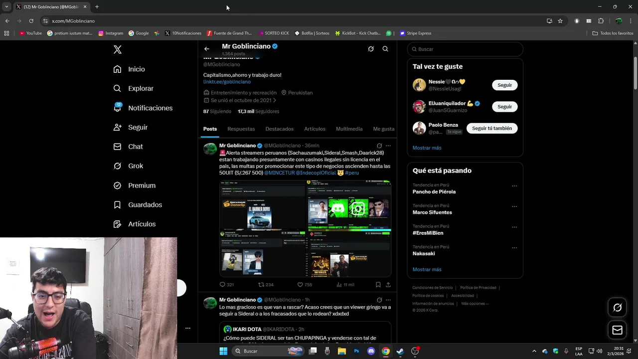Click the back arrow on profile header

point(207,49)
